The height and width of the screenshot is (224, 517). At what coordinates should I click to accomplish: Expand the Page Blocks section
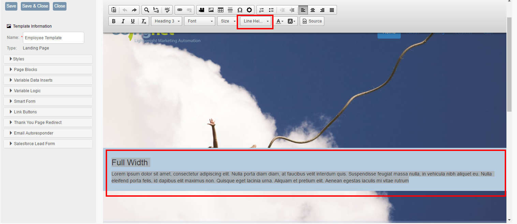[48, 70]
